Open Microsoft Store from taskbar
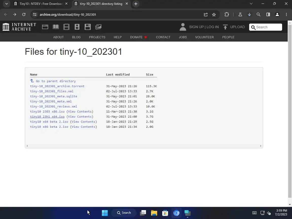292x219 pixels. 165,213
